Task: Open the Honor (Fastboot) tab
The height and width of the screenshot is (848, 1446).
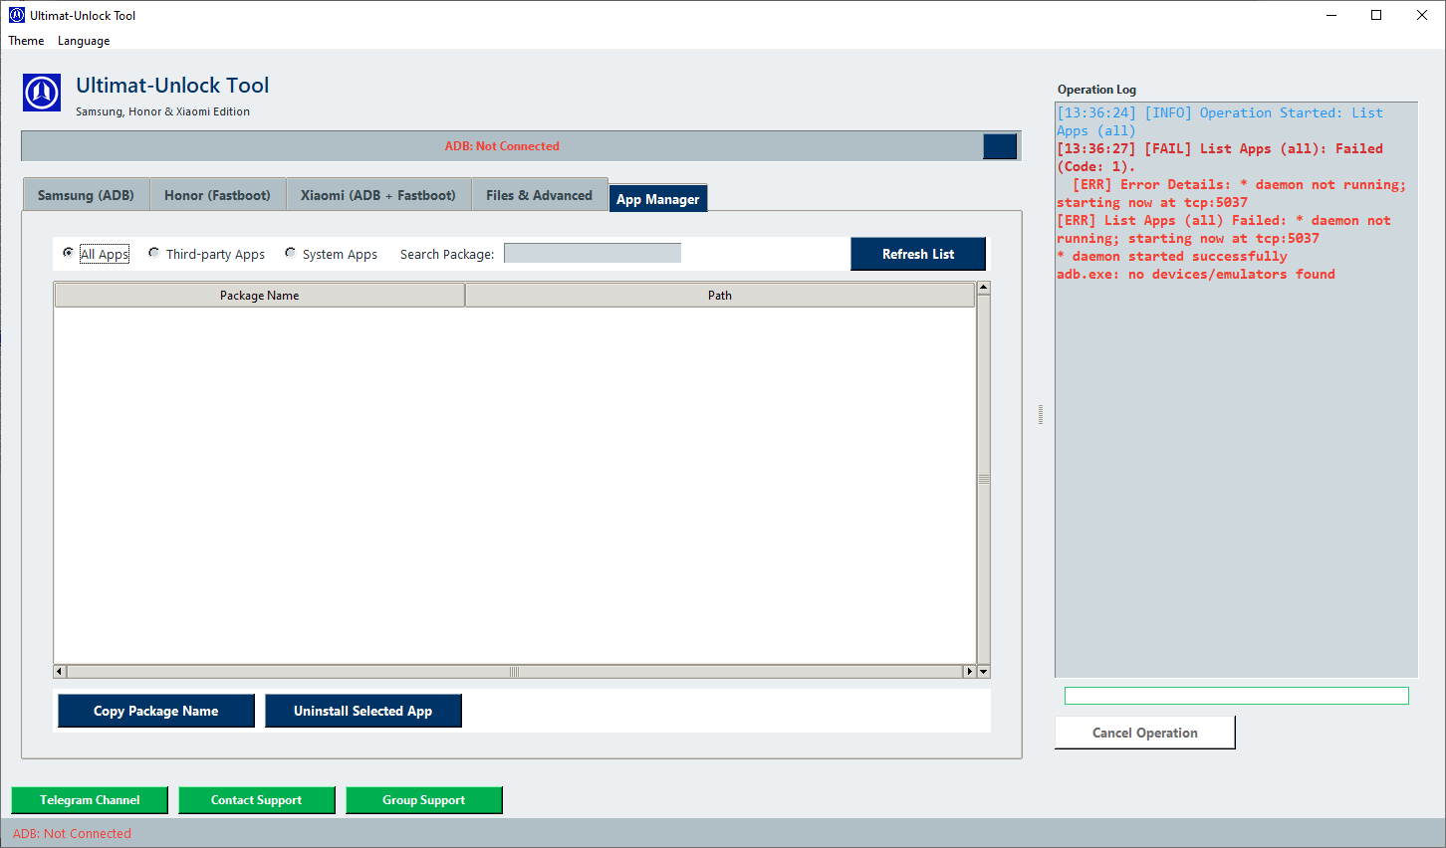Action: pyautogui.click(x=217, y=195)
